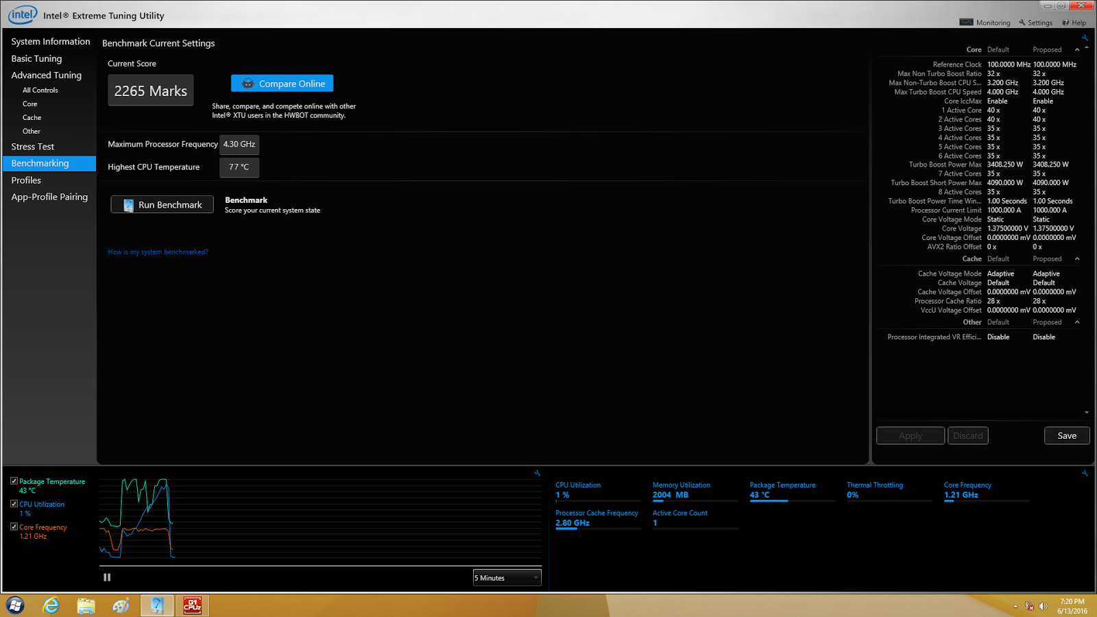Click the Apply button

click(x=911, y=435)
